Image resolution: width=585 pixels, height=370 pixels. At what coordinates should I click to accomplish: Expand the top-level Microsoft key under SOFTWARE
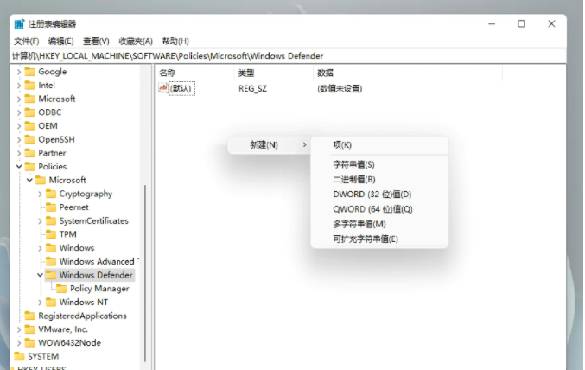(19, 99)
